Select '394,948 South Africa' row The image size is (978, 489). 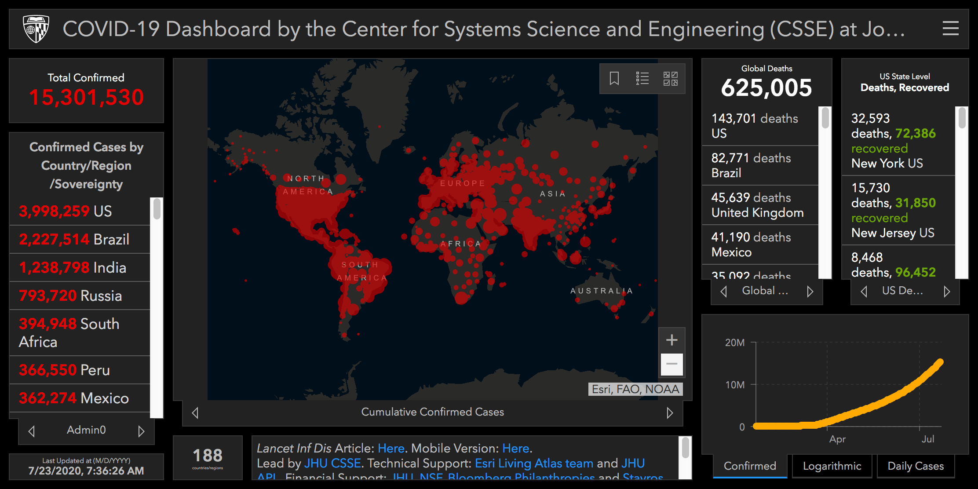80,333
